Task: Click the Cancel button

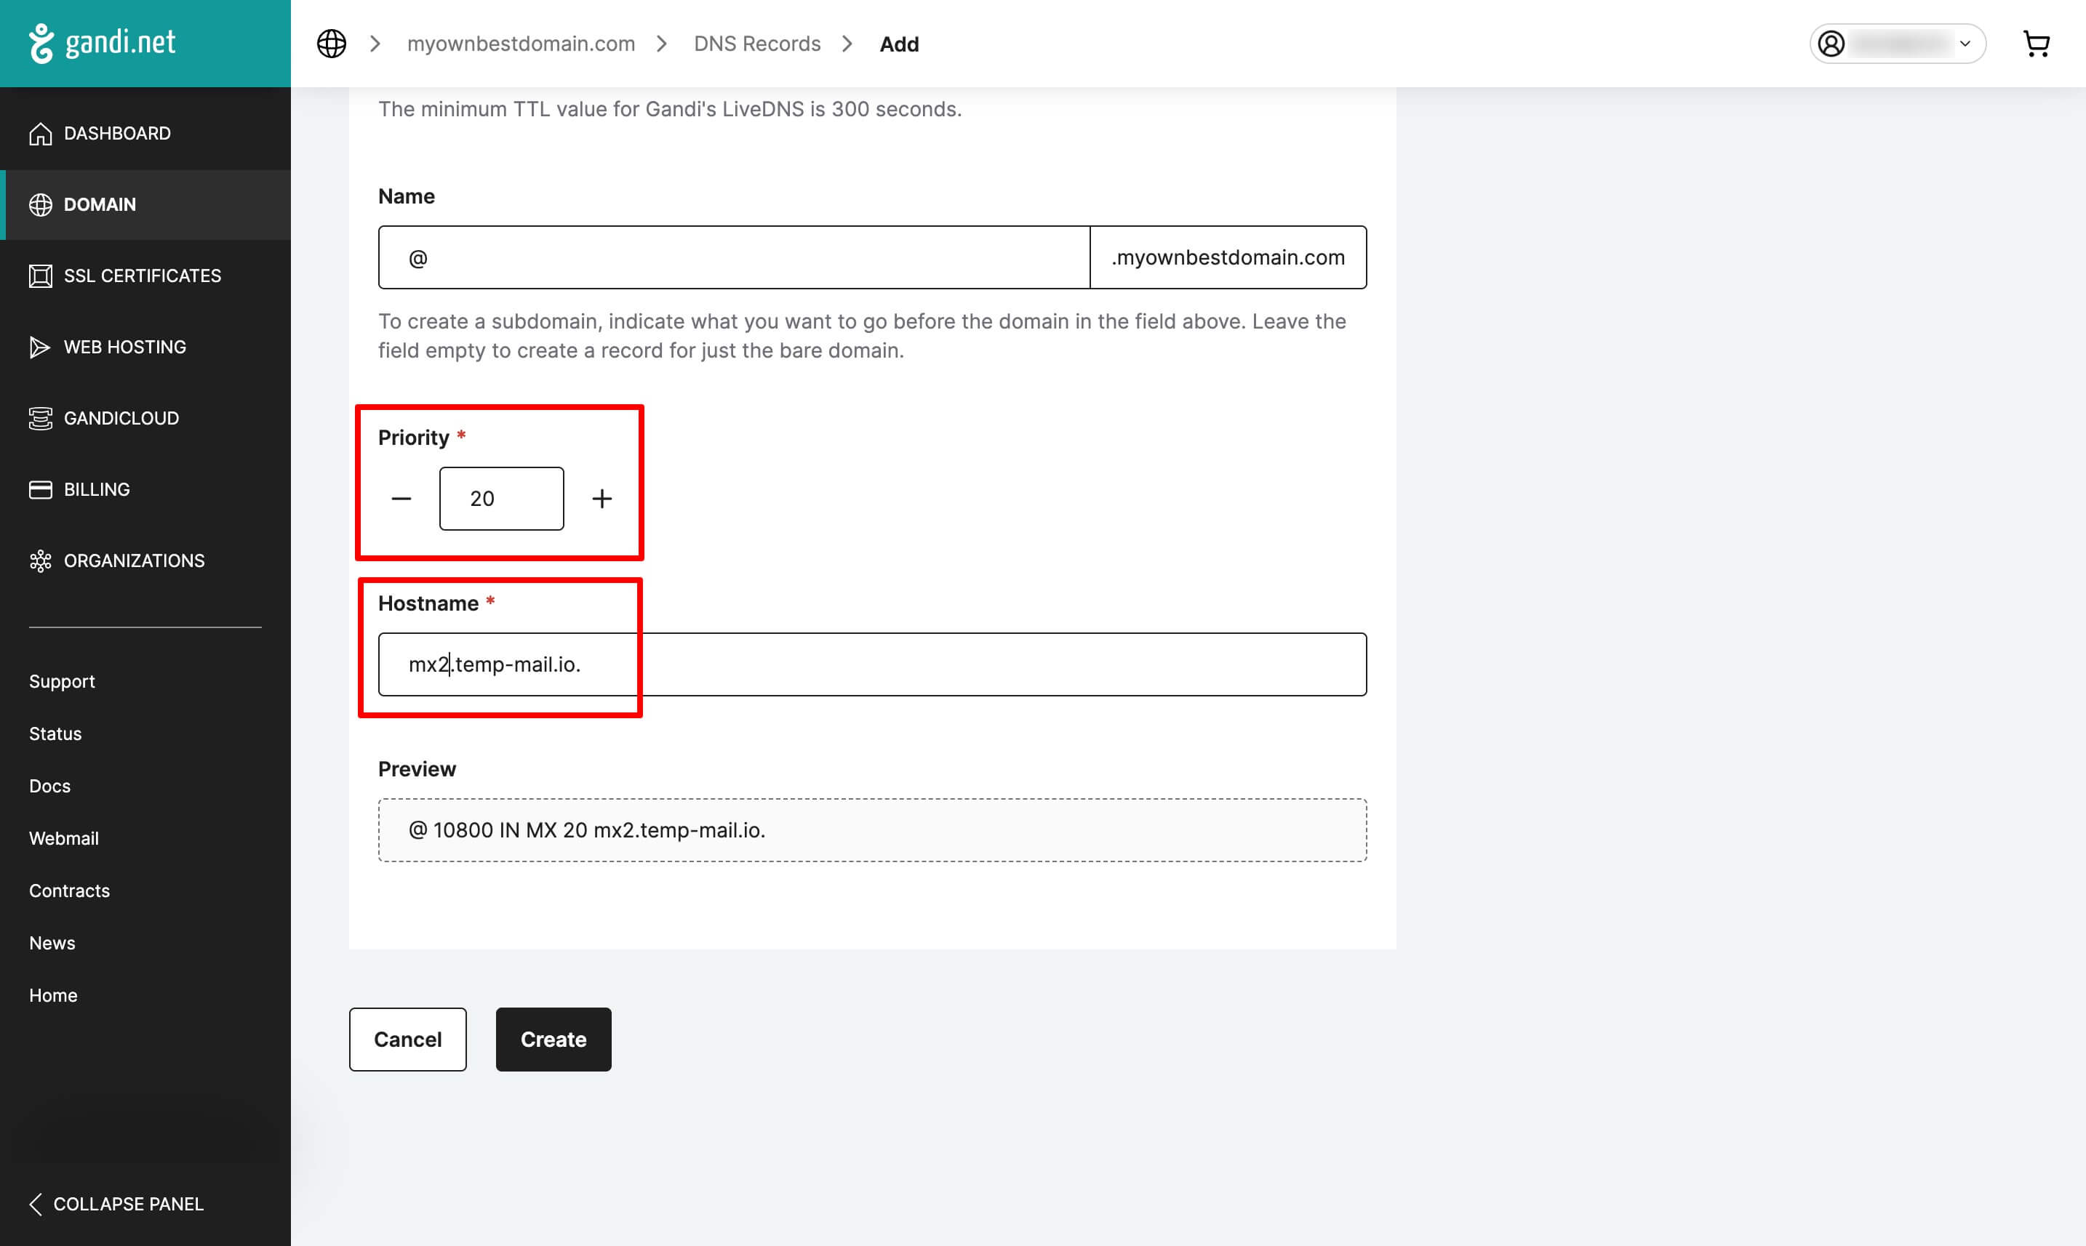Action: (x=407, y=1040)
